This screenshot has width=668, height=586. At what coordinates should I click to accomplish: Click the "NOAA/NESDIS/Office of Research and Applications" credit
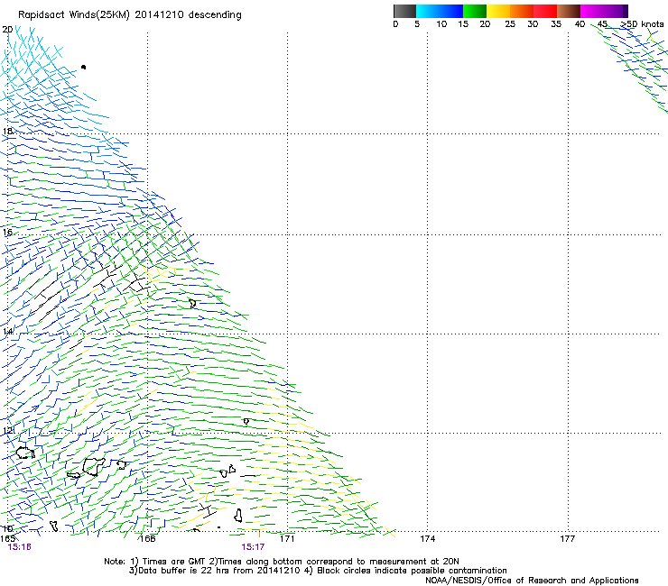pos(532,581)
